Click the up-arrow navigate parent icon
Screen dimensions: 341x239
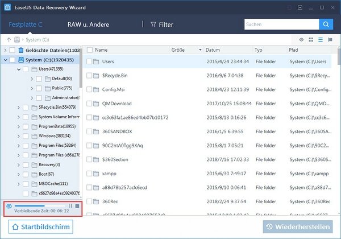click(x=9, y=40)
